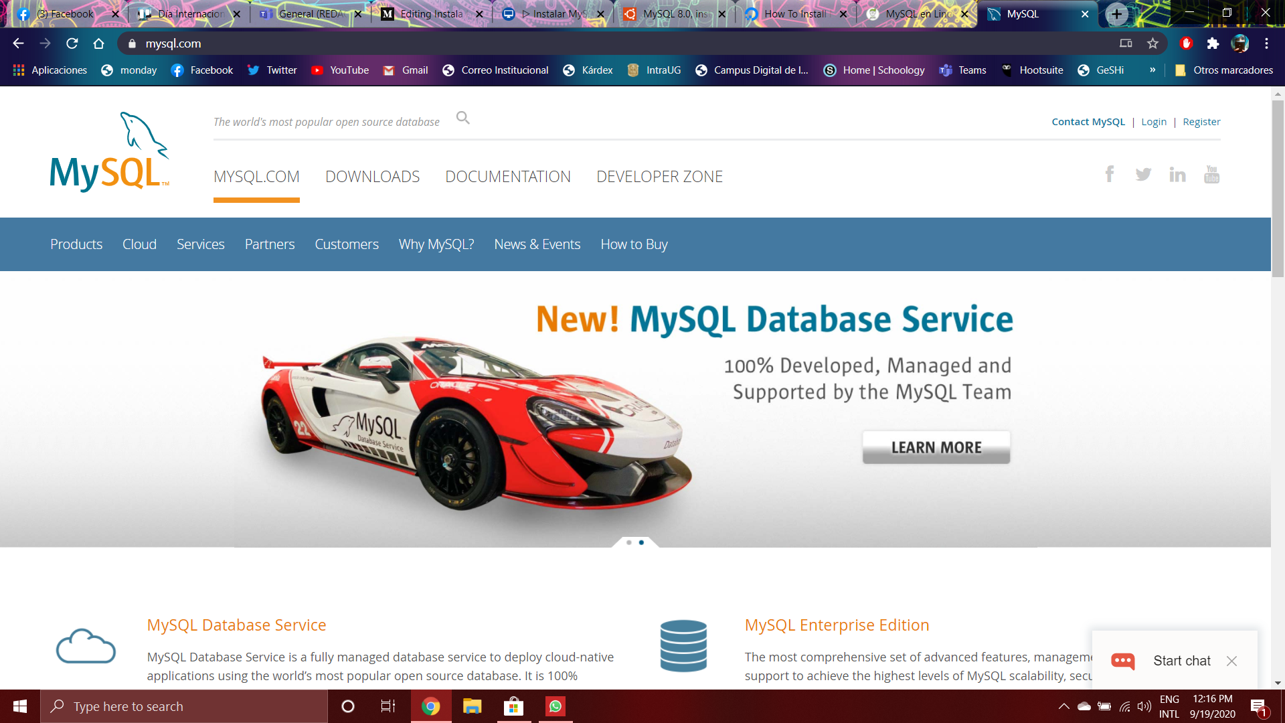Screen dimensions: 1285x723
Task: Click the ad blocker extension icon
Action: pos(1186,43)
